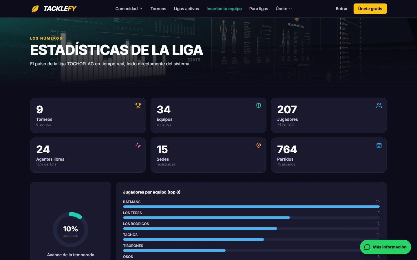Screen dimensions: 417x260
Task: Click the 'TIBURONES' team label
Action: tap(133, 246)
